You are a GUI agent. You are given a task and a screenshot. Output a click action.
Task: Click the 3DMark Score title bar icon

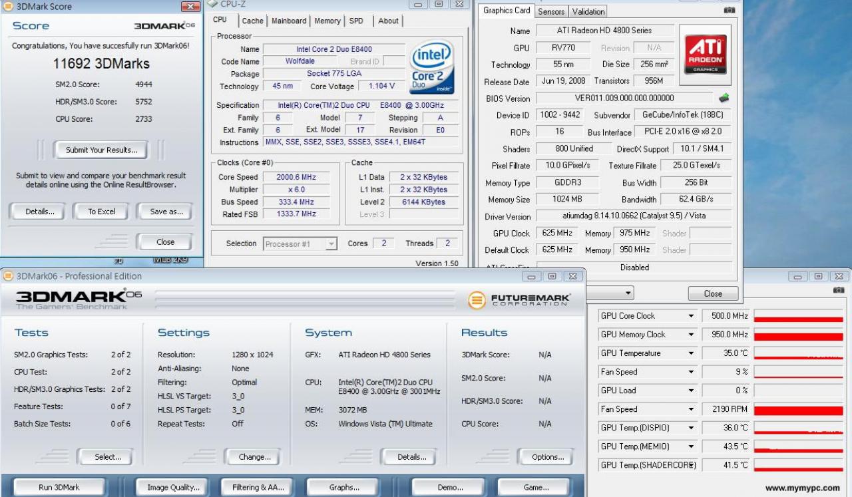point(7,7)
